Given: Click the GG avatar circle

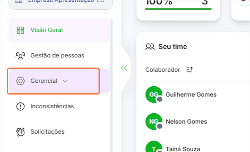Looking at the screenshot, I should point(154,94).
